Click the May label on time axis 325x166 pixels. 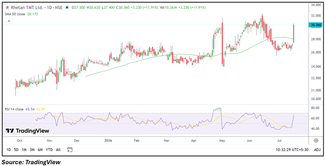point(222,141)
